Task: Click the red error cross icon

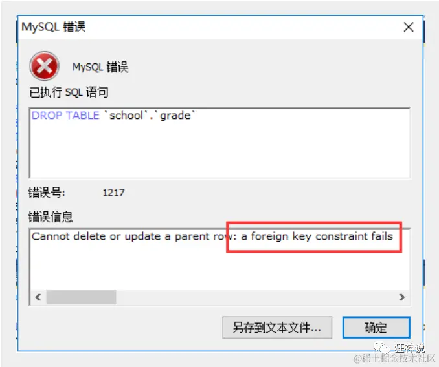Action: coord(44,66)
